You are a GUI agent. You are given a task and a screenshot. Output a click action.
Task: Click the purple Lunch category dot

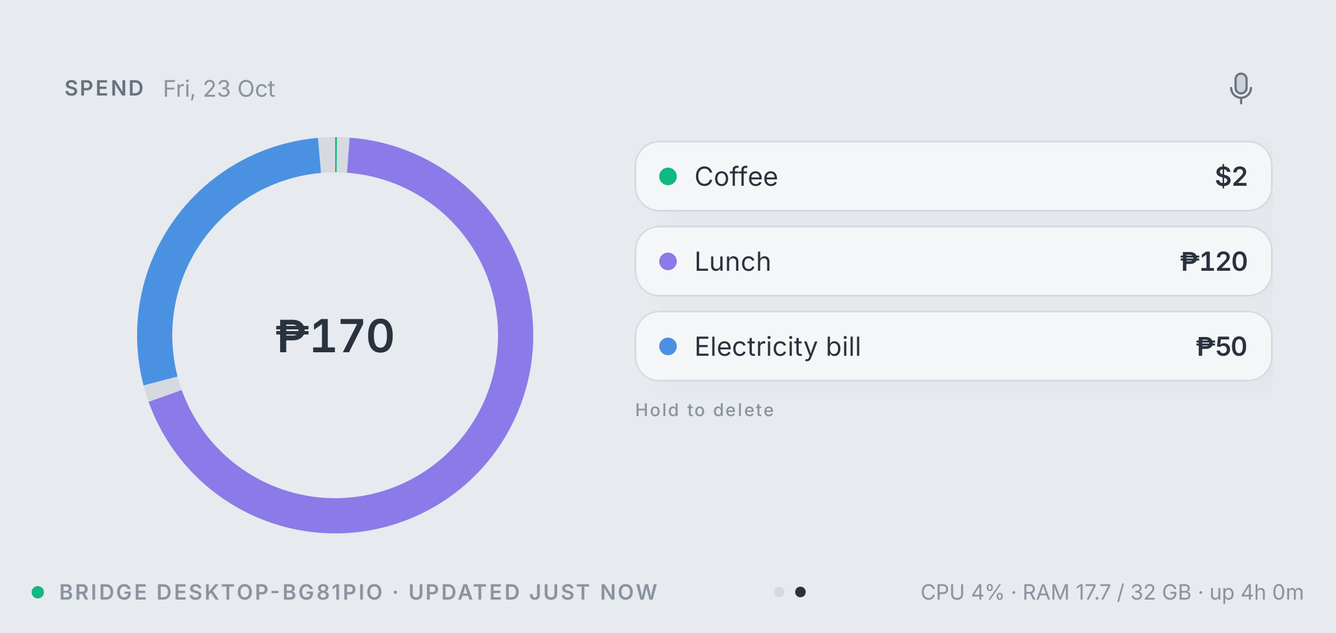(x=668, y=261)
